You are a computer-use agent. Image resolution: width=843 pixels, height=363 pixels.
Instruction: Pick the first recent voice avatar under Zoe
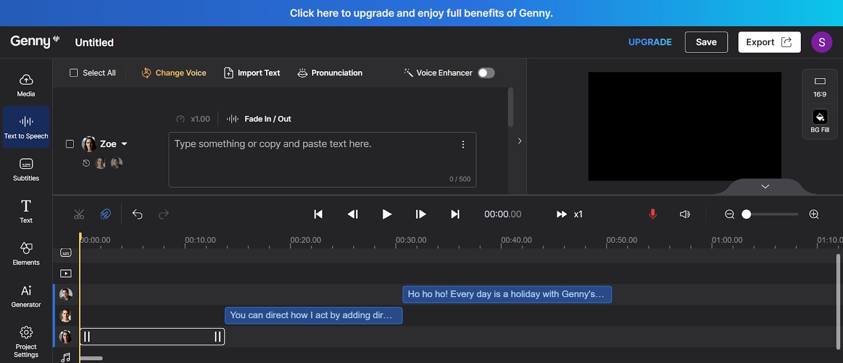point(101,163)
